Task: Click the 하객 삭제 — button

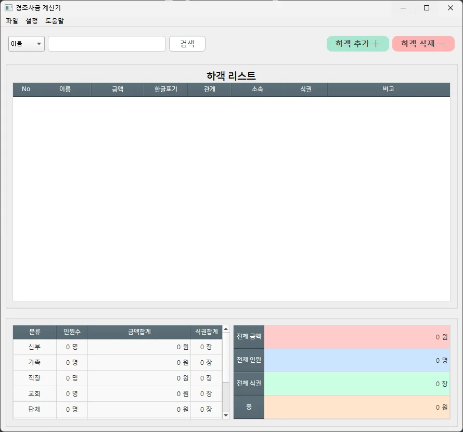Action: tap(423, 44)
